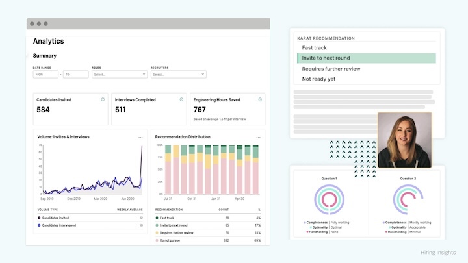The image size is (468, 263).
Task: Click the info icon on Interviews Completed card
Action: [181, 99]
